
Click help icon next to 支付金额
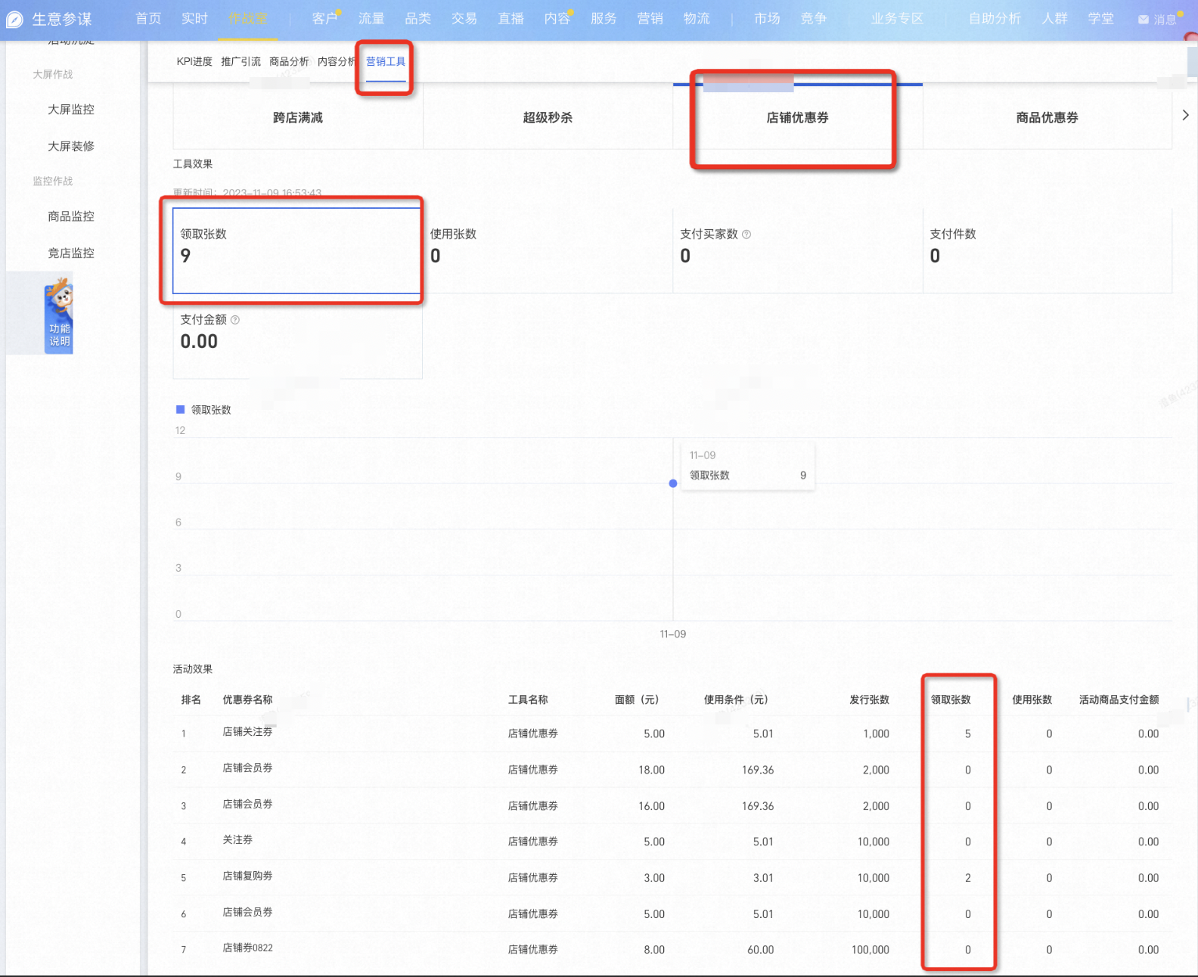pyautogui.click(x=235, y=320)
